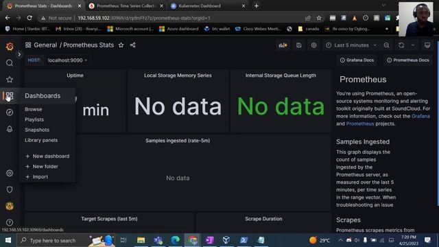Follow the Grafana hyperlink in description
The width and height of the screenshot is (439, 247).
point(420,116)
